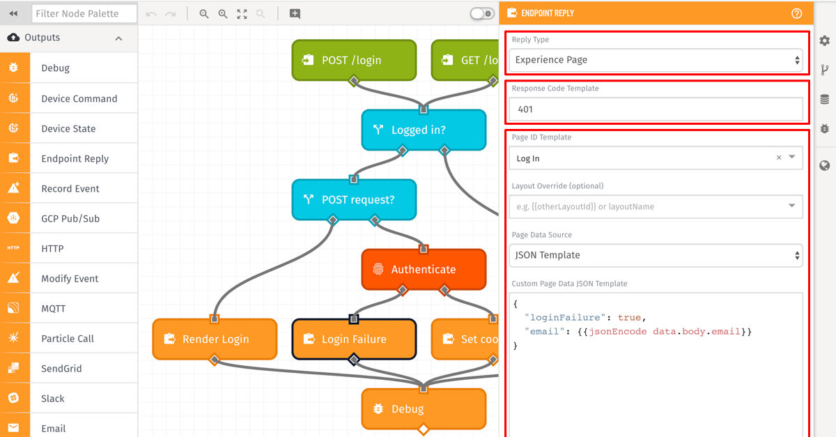Open workflow settings gear in the right sidebar
836x437 pixels.
tap(825, 41)
